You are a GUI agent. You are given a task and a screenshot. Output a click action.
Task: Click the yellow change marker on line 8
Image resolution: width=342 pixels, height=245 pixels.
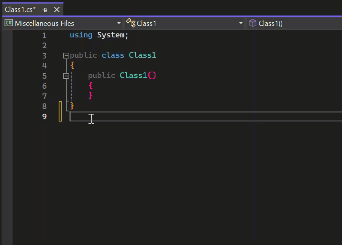coord(61,106)
